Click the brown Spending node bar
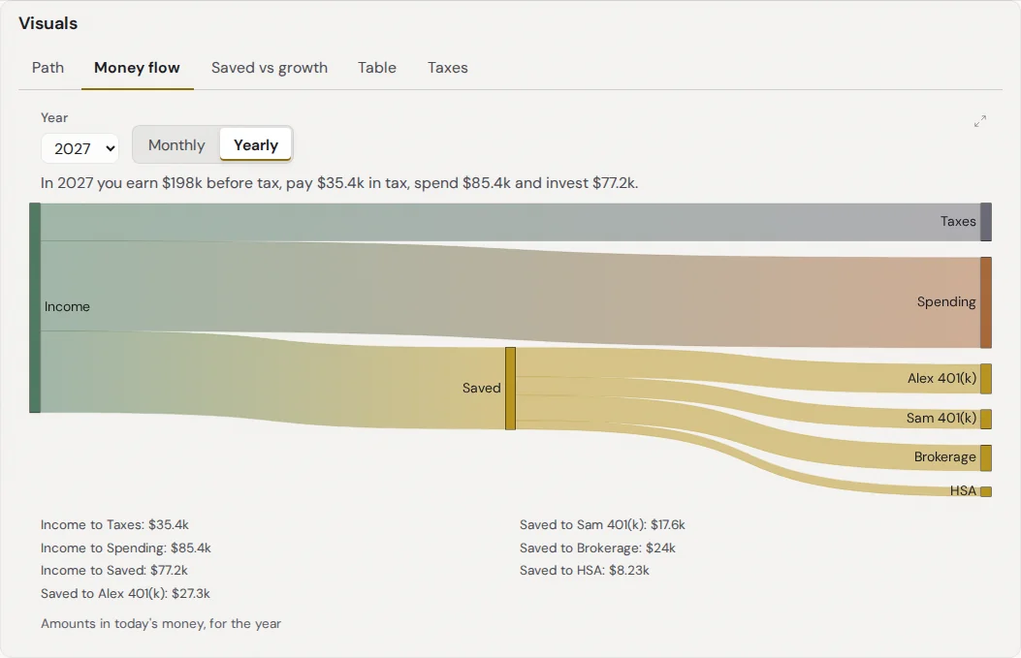This screenshot has width=1021, height=658. point(986,302)
